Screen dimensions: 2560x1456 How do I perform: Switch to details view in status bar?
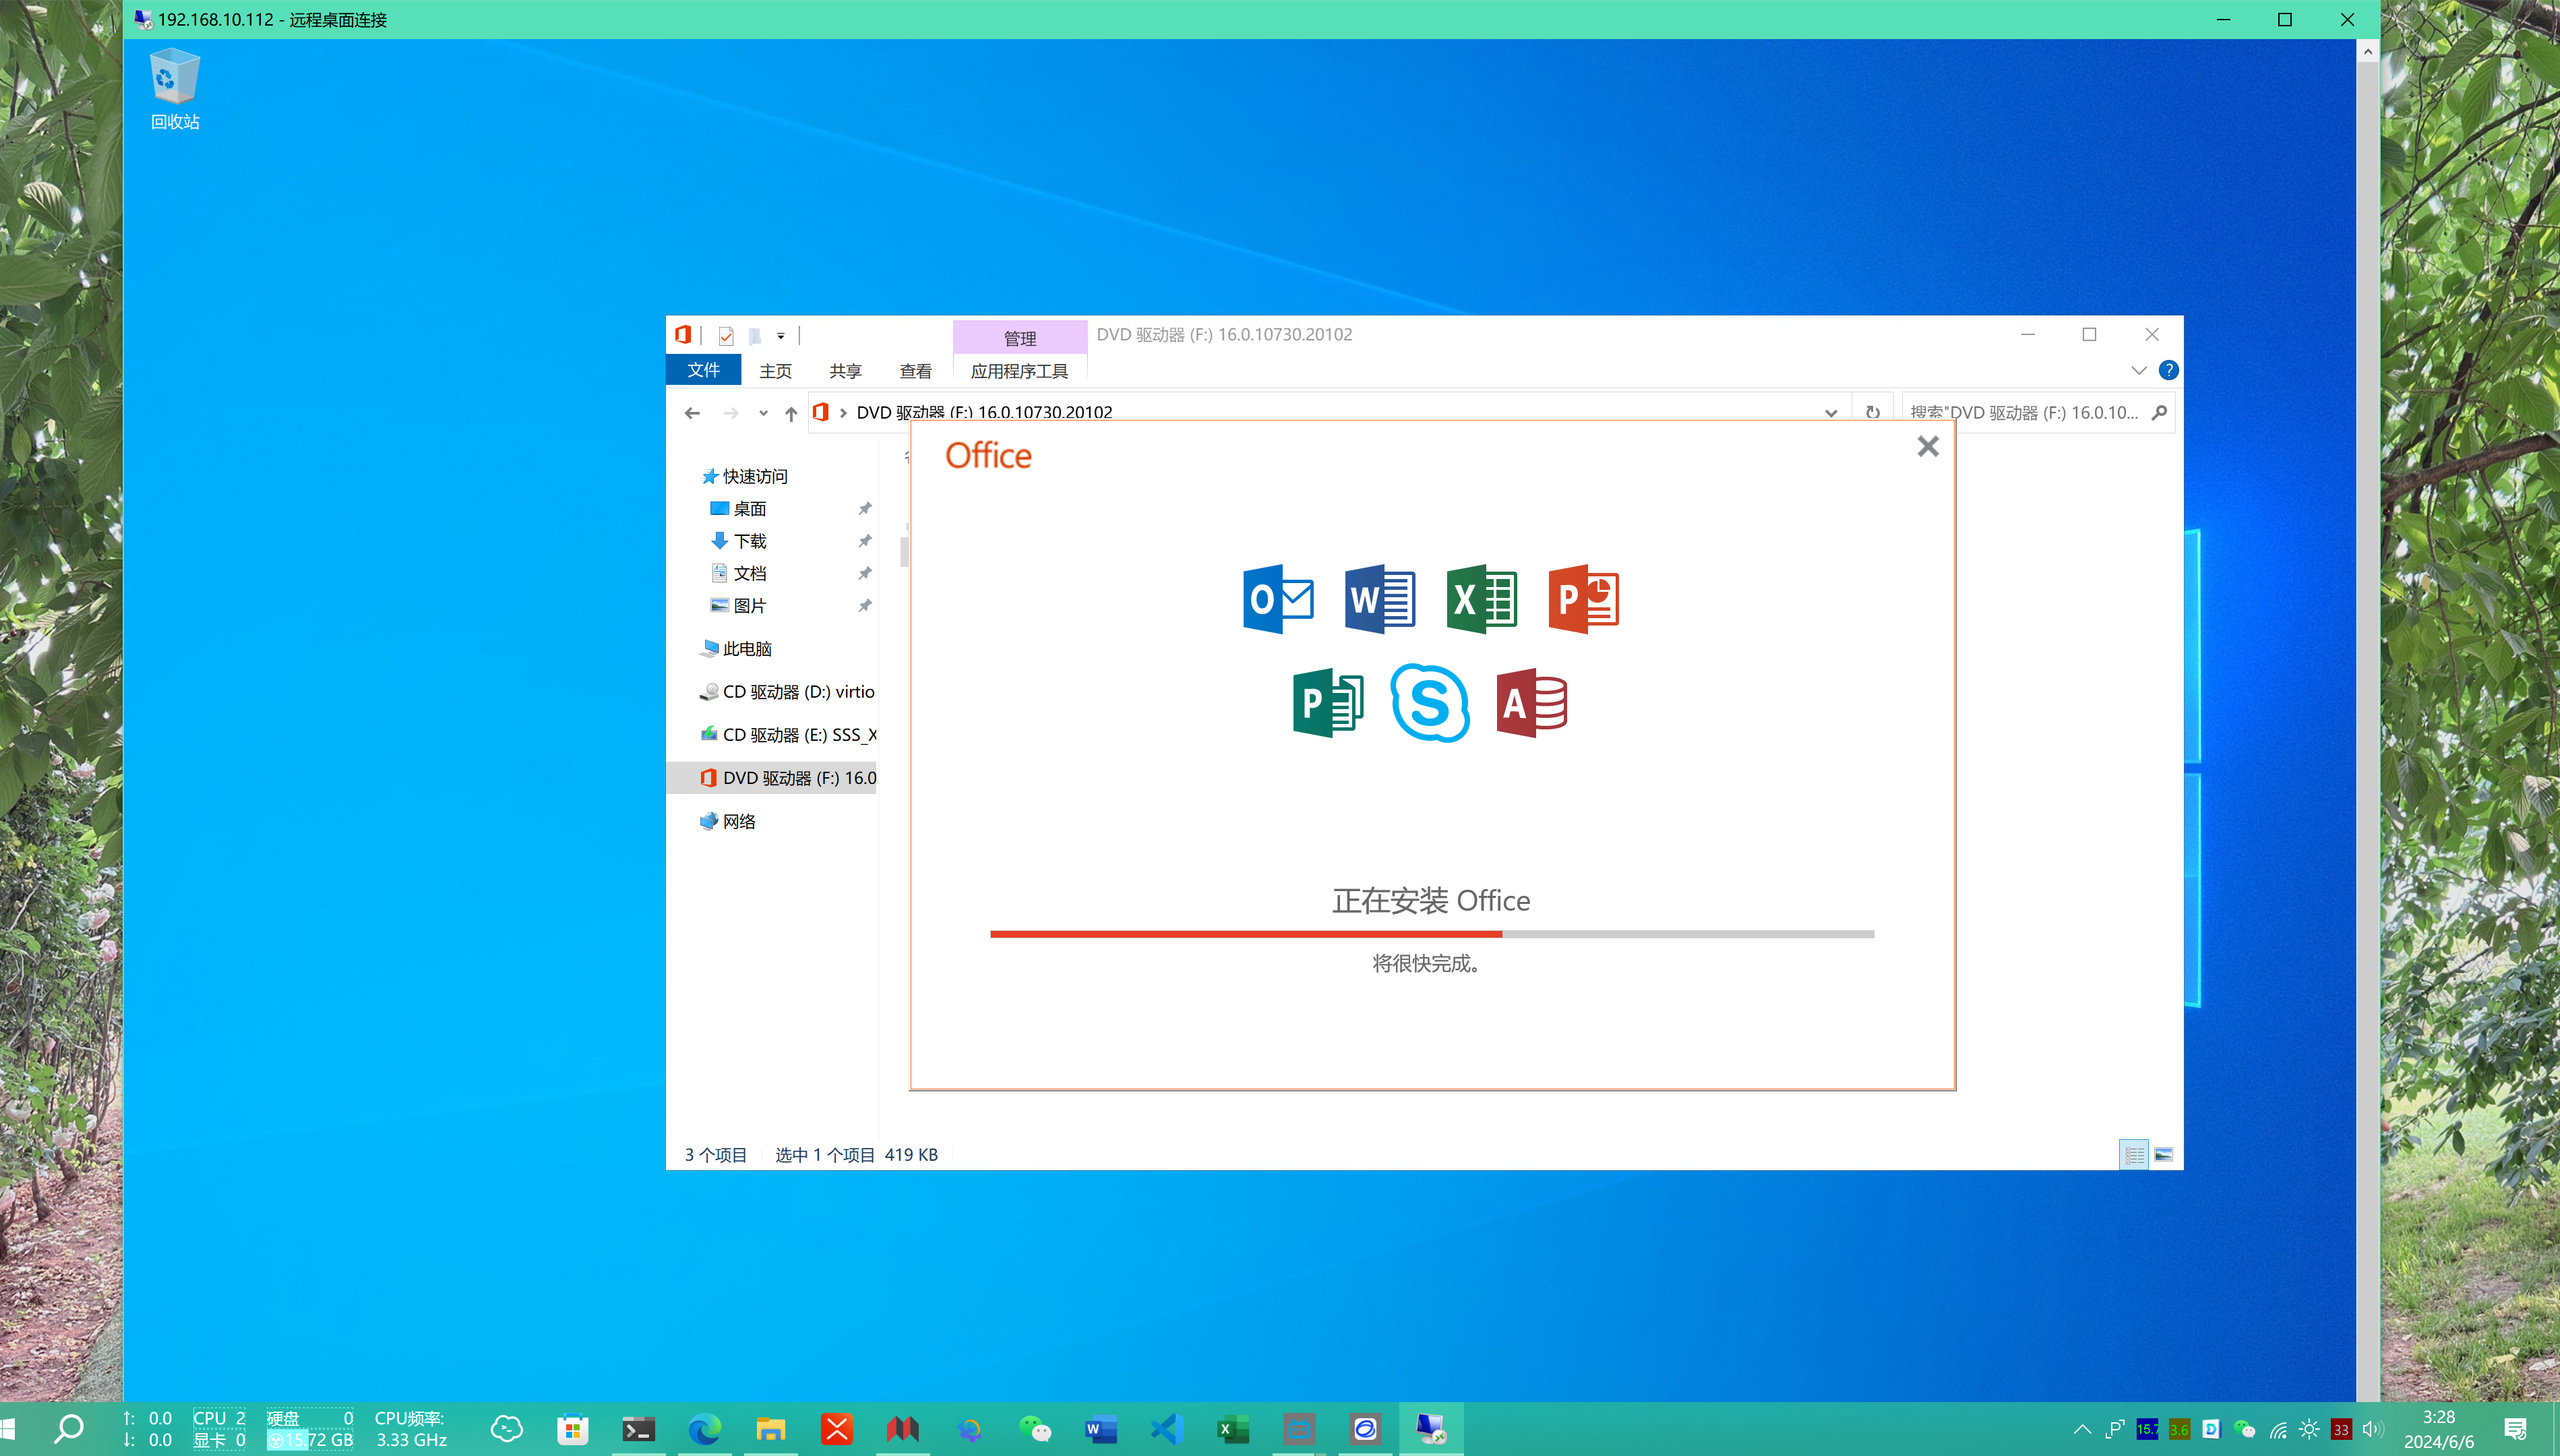coord(2134,1155)
